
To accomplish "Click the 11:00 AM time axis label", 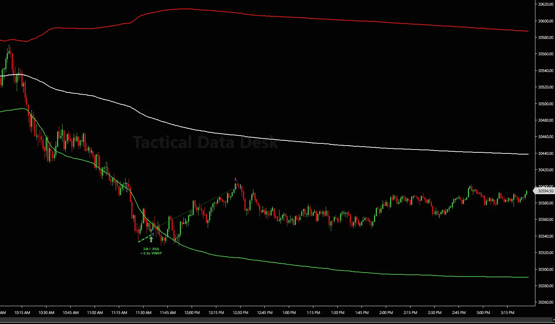I will (x=95, y=313).
